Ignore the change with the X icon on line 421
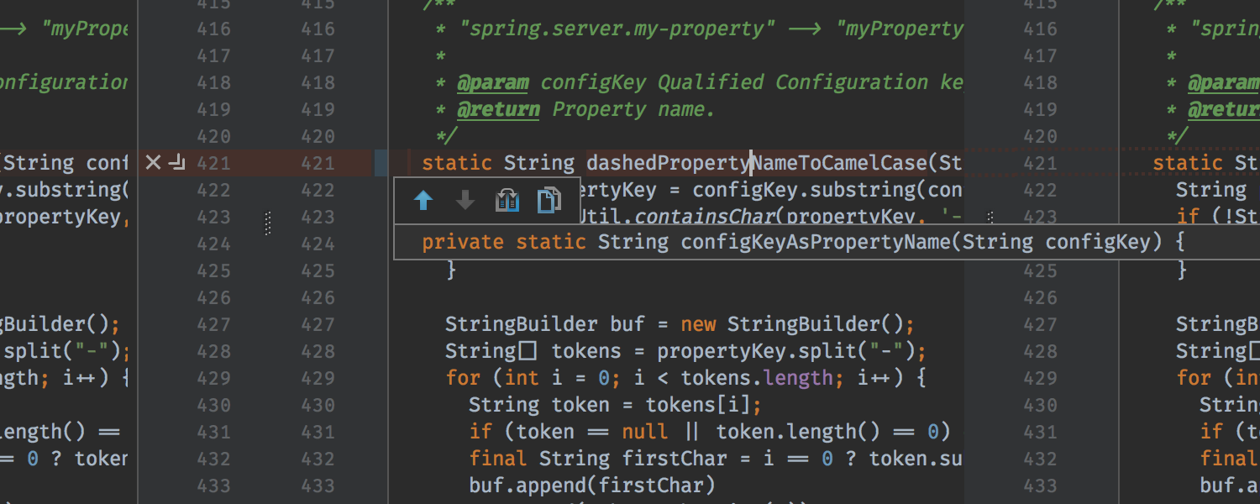The width and height of the screenshot is (1260, 504). (x=152, y=162)
